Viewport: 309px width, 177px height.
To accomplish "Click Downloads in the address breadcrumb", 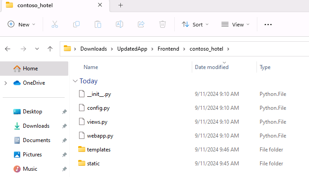I will tap(93, 49).
